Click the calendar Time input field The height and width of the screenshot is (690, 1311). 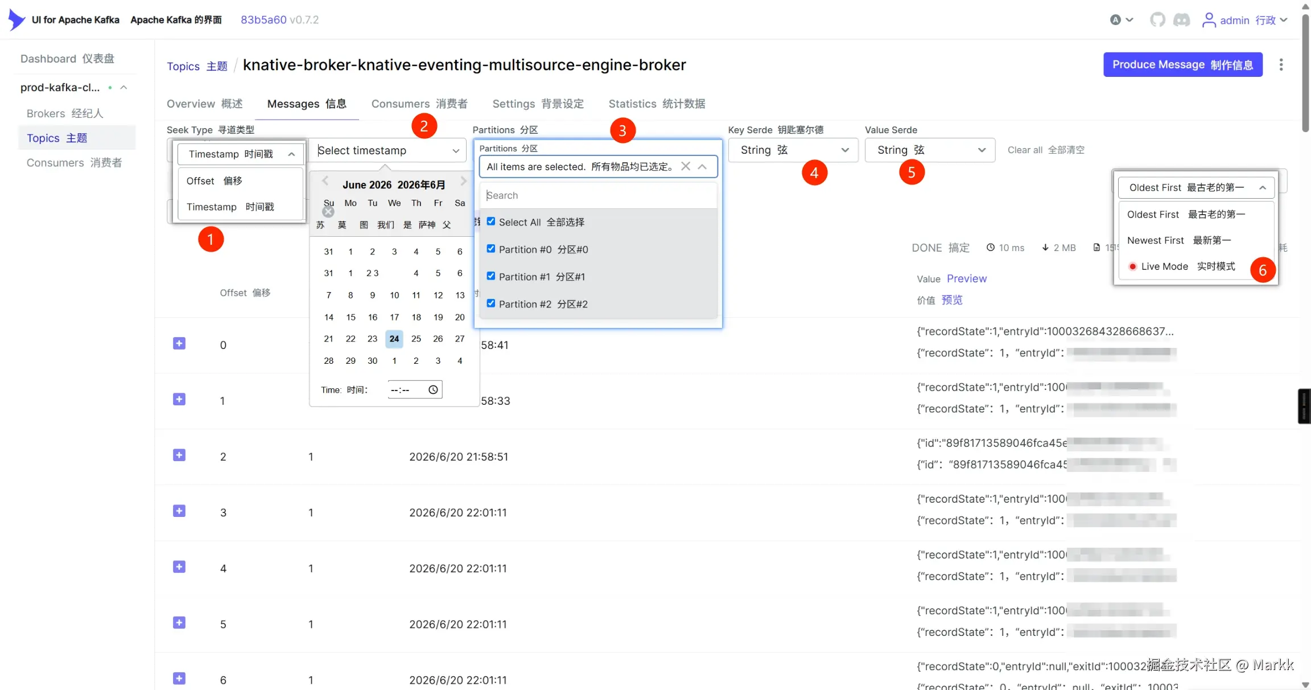pyautogui.click(x=415, y=389)
